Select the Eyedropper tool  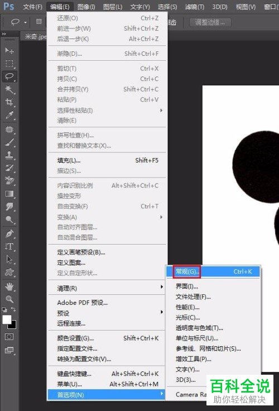tap(9, 115)
